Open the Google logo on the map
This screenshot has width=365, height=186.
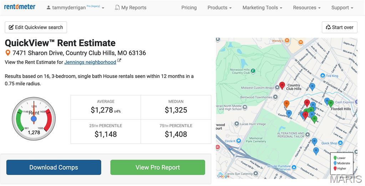click(x=223, y=176)
